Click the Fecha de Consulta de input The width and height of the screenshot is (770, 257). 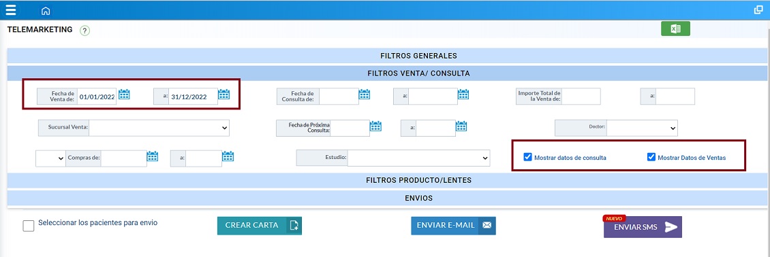(339, 97)
